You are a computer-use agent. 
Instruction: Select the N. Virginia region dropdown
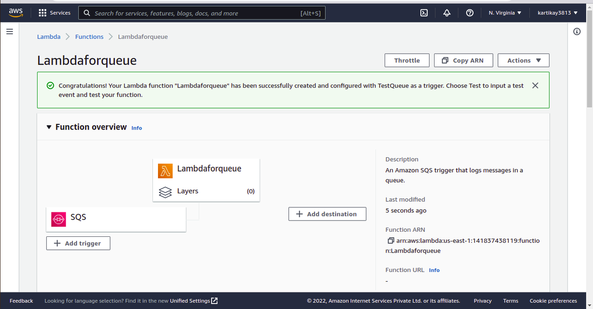click(505, 13)
